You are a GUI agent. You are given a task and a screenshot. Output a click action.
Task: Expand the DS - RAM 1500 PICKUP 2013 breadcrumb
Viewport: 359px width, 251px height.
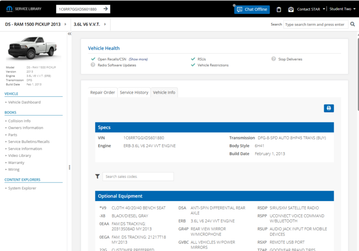click(x=65, y=24)
